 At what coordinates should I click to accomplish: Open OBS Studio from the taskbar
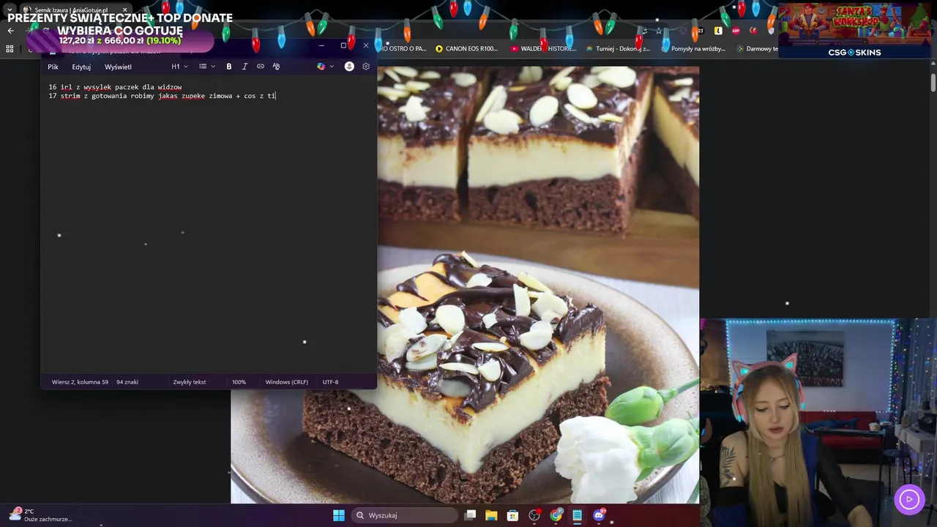(534, 515)
